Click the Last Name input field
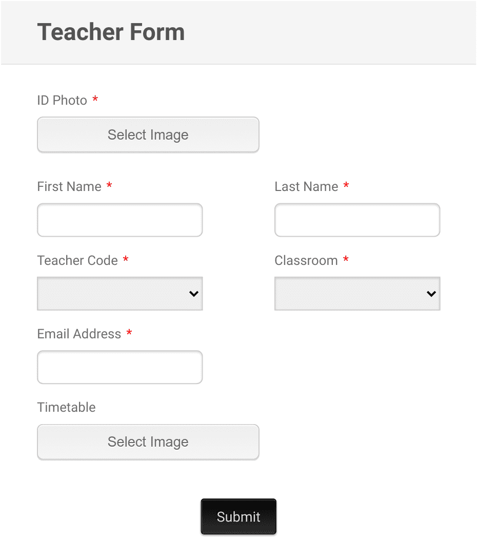 coord(357,220)
